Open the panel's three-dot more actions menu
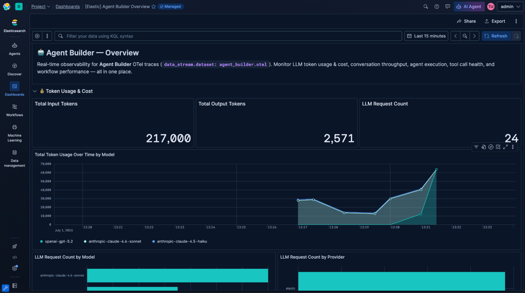525x293 pixels. (x=513, y=147)
